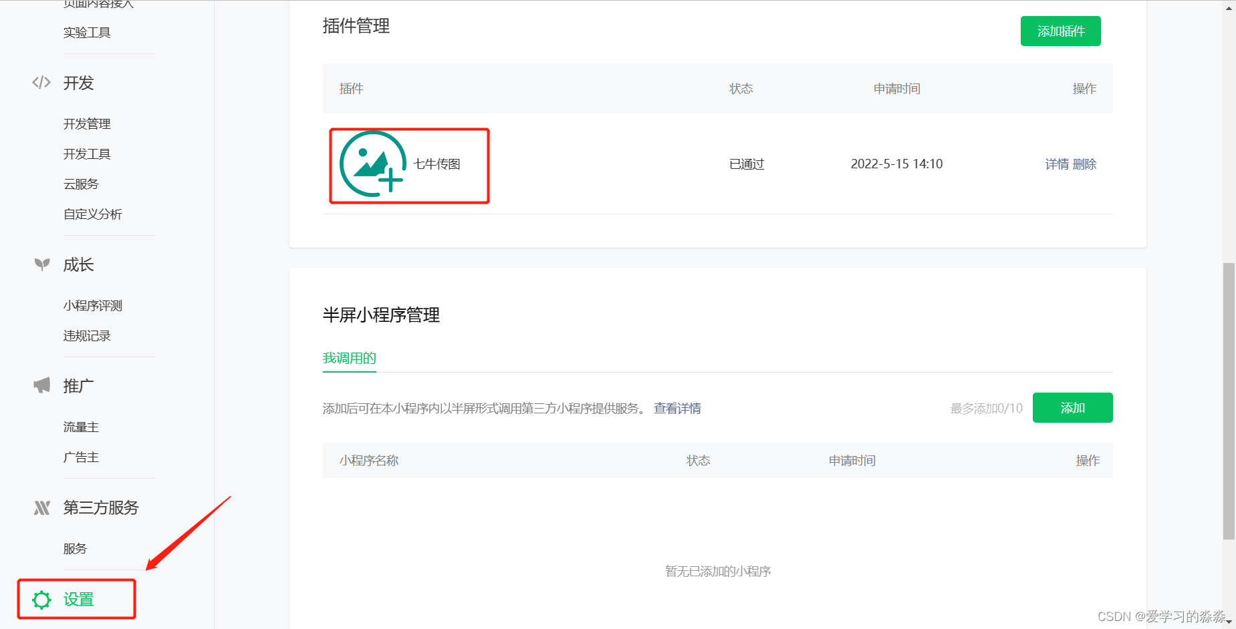1236x629 pixels.
Task: Click the 开发 code brackets icon
Action: 41,83
